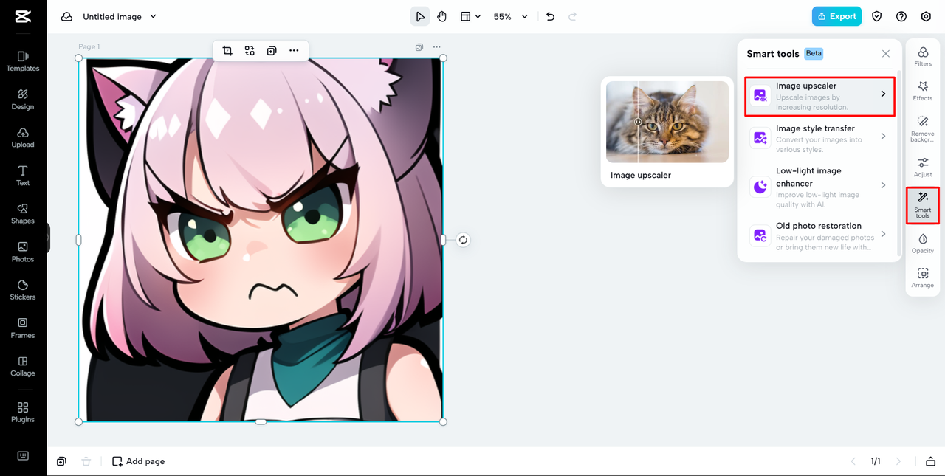Select the pointer select tool
The height and width of the screenshot is (476, 945).
420,16
